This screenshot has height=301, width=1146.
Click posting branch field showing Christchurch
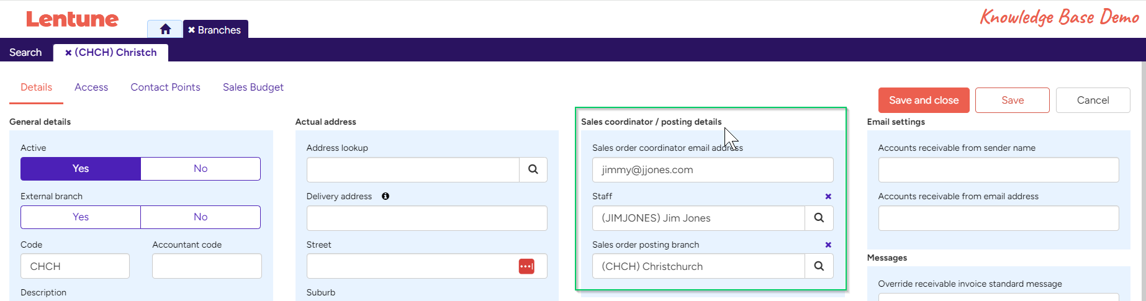pyautogui.click(x=698, y=266)
